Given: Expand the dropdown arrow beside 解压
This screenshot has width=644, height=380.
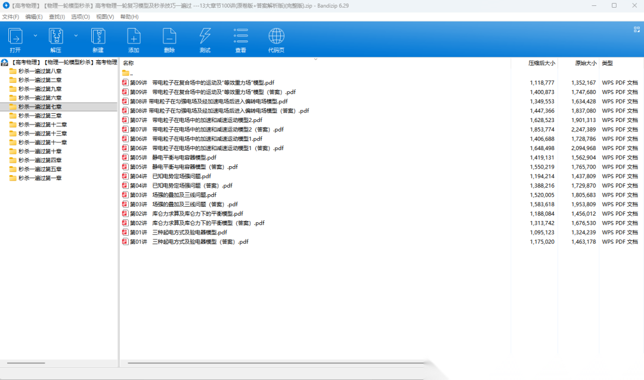Looking at the screenshot, I should (76, 36).
